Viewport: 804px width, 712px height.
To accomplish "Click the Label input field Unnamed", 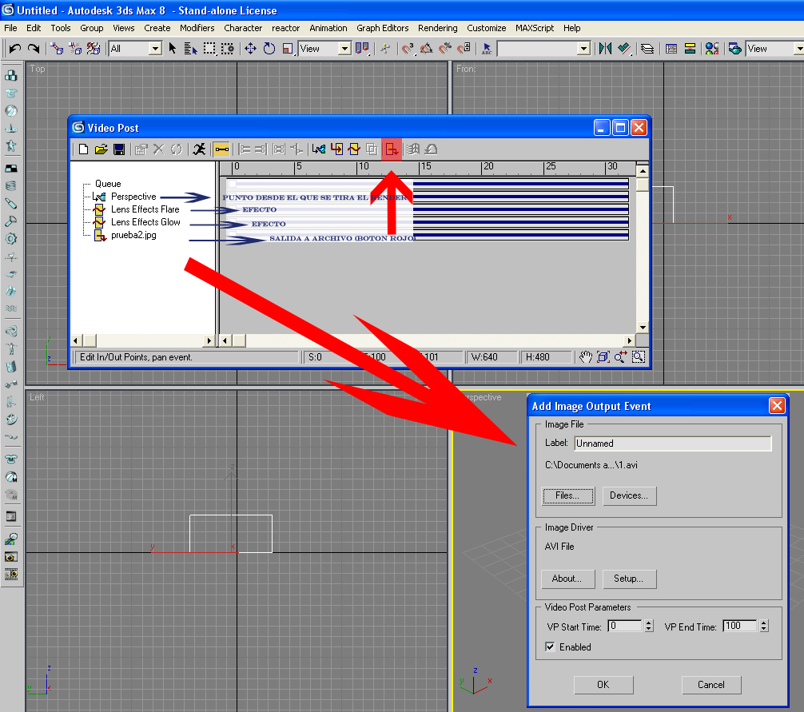I will click(x=673, y=444).
